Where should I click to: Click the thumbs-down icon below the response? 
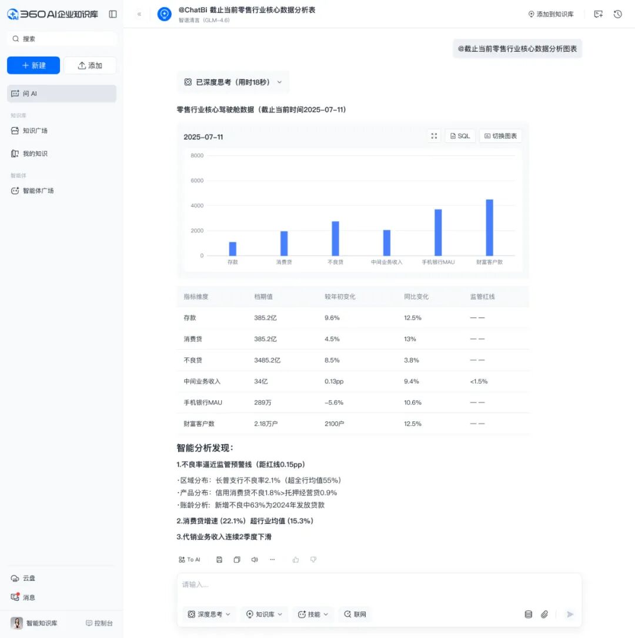313,560
